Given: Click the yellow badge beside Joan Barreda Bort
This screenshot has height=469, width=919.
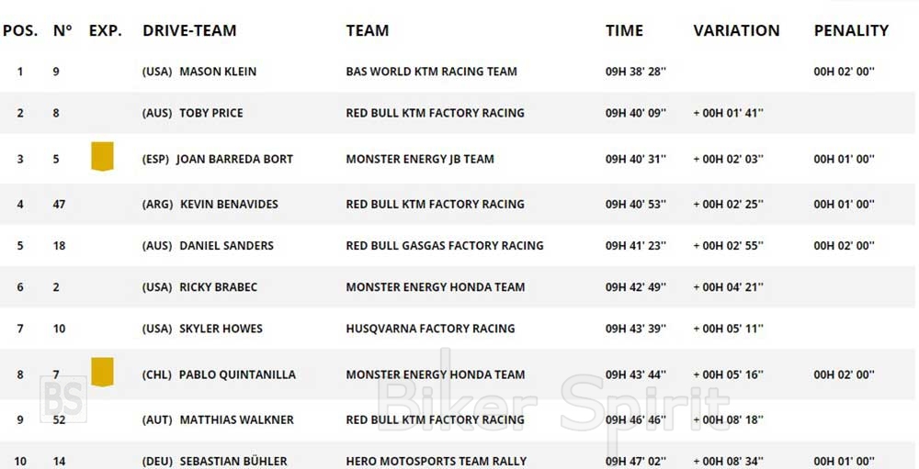Looking at the screenshot, I should point(102,157).
